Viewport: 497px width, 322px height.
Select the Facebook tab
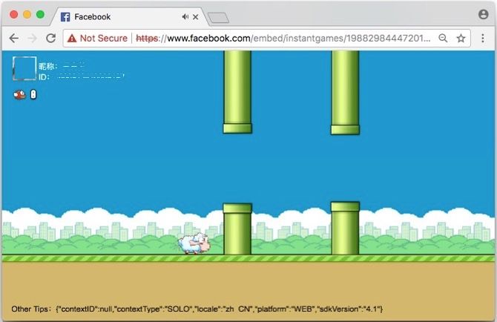[129, 17]
